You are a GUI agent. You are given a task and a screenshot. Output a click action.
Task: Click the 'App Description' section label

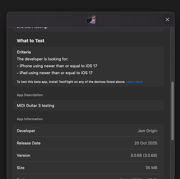click(x=30, y=95)
